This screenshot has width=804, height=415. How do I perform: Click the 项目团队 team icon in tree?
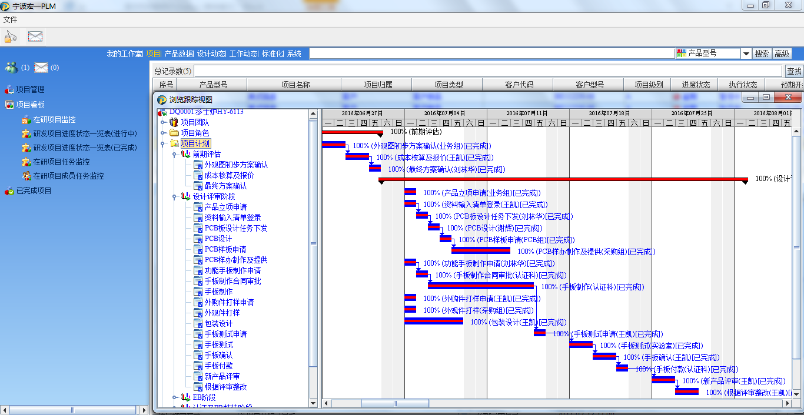pyautogui.click(x=174, y=122)
